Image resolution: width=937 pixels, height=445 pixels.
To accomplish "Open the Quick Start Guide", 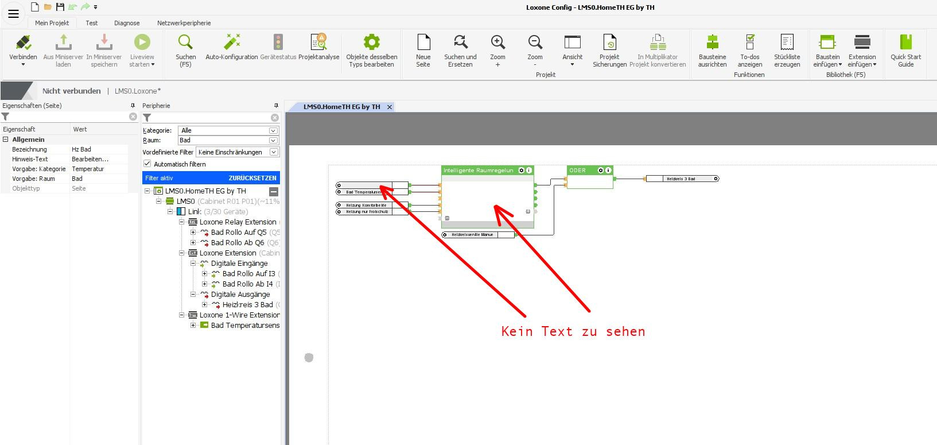I will tap(906, 51).
